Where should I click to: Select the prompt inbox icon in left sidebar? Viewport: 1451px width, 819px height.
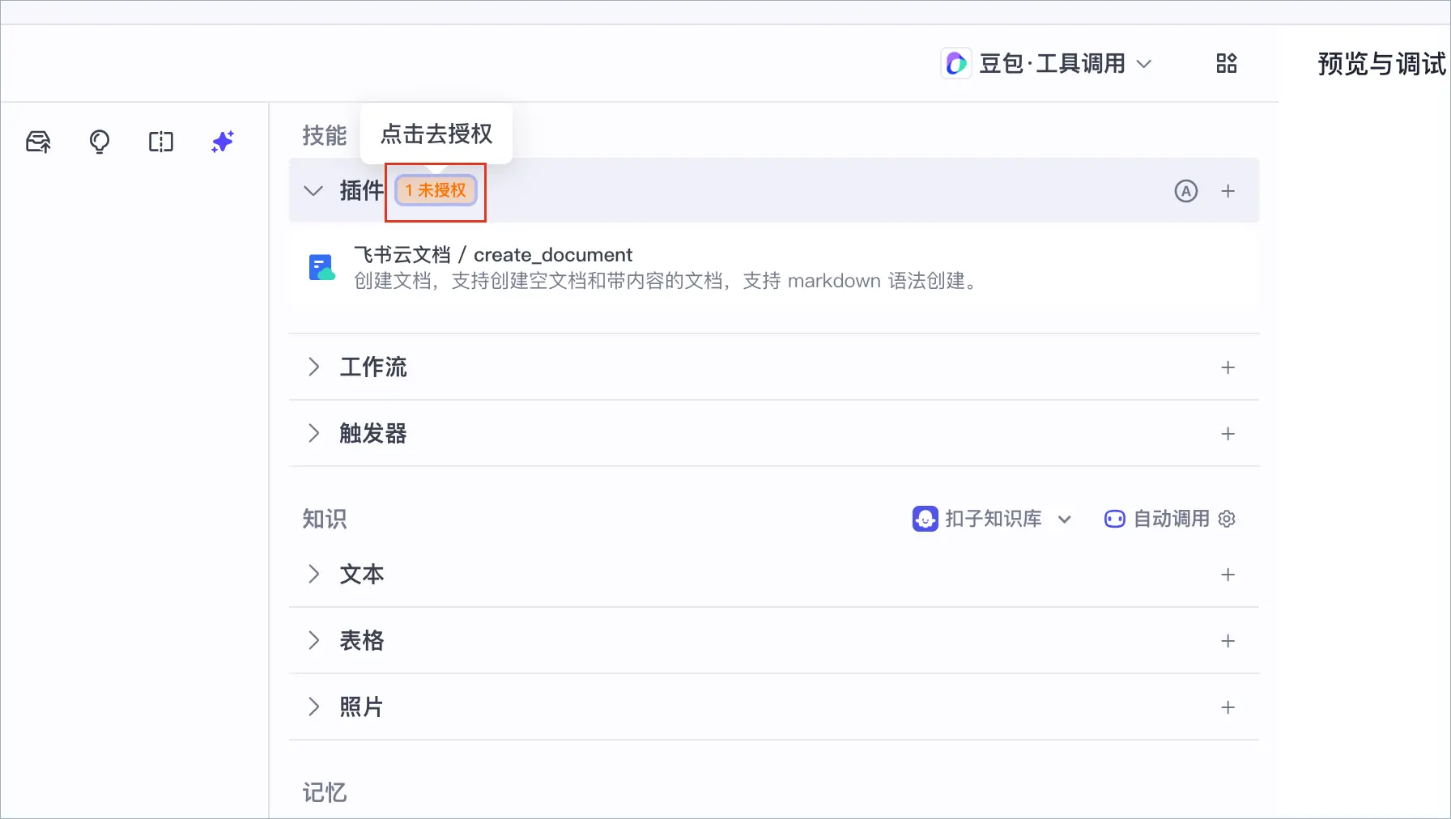(38, 142)
